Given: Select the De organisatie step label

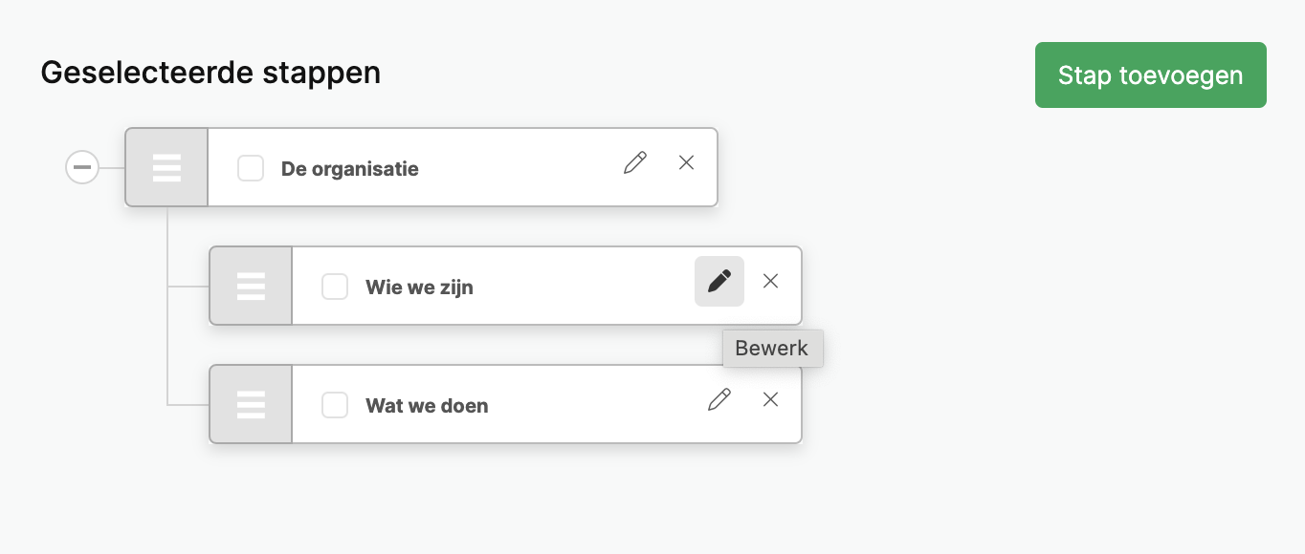Looking at the screenshot, I should [x=350, y=169].
